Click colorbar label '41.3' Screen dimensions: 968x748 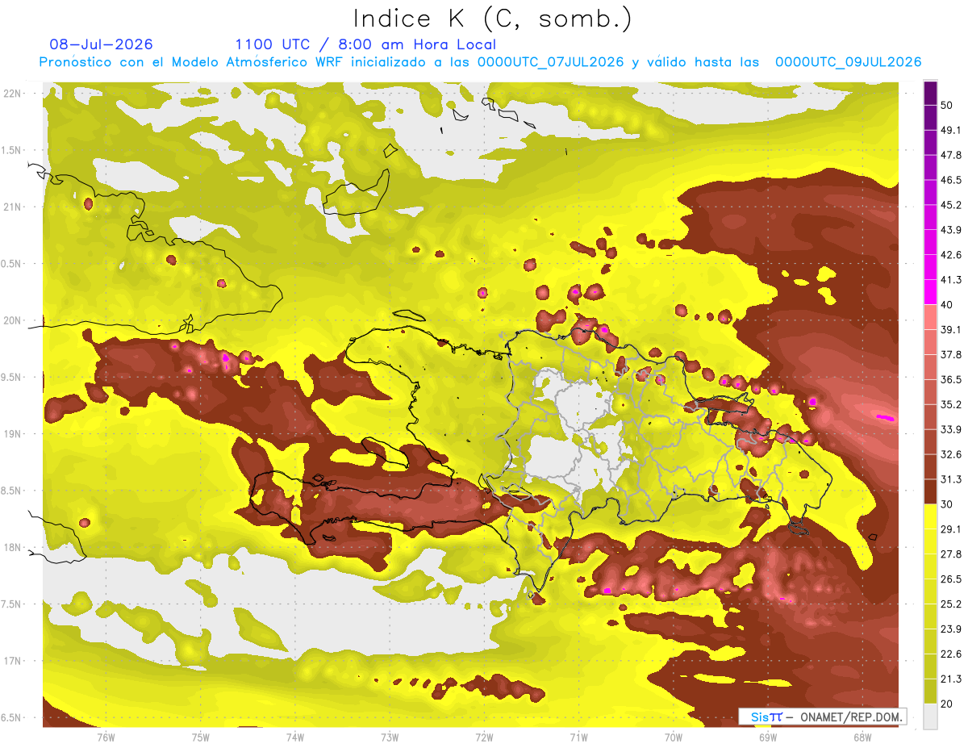point(950,279)
